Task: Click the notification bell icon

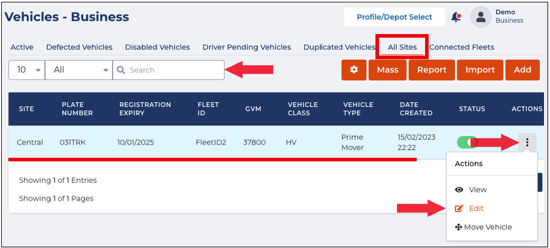Action: [x=456, y=17]
